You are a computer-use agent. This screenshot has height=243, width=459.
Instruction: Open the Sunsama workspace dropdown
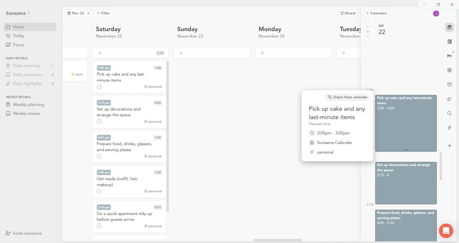pyautogui.click(x=18, y=13)
